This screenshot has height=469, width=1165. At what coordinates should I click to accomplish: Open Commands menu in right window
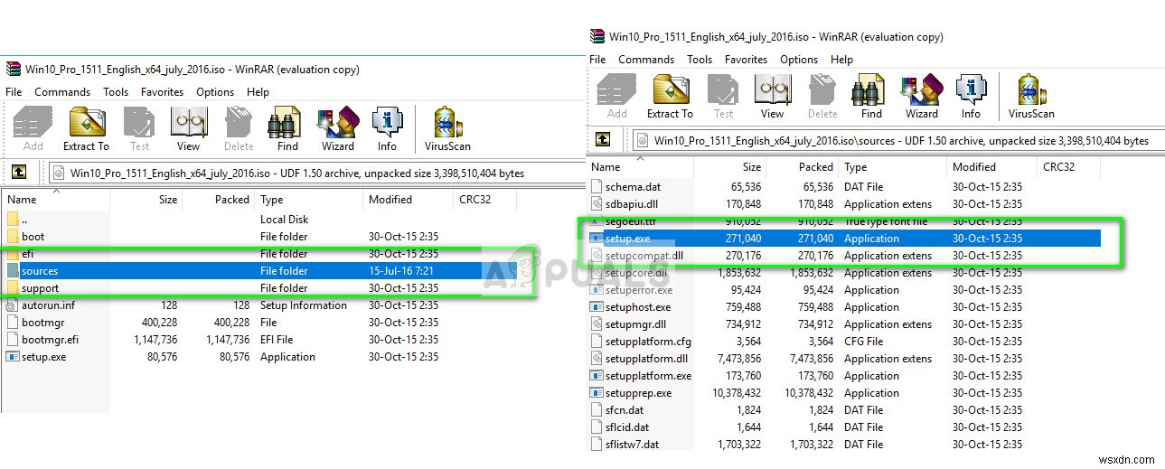point(646,60)
